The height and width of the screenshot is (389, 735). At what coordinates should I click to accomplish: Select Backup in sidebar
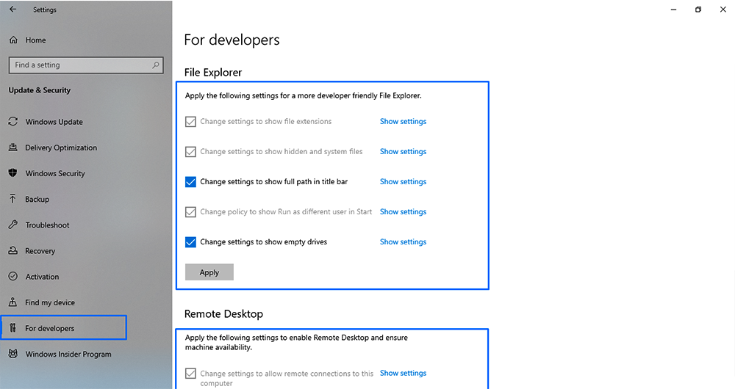[37, 199]
